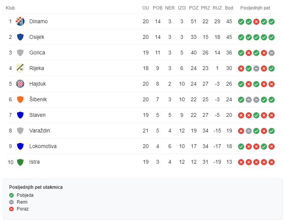
Task: Click the orange Šibenik shield icon
Action: [20, 99]
